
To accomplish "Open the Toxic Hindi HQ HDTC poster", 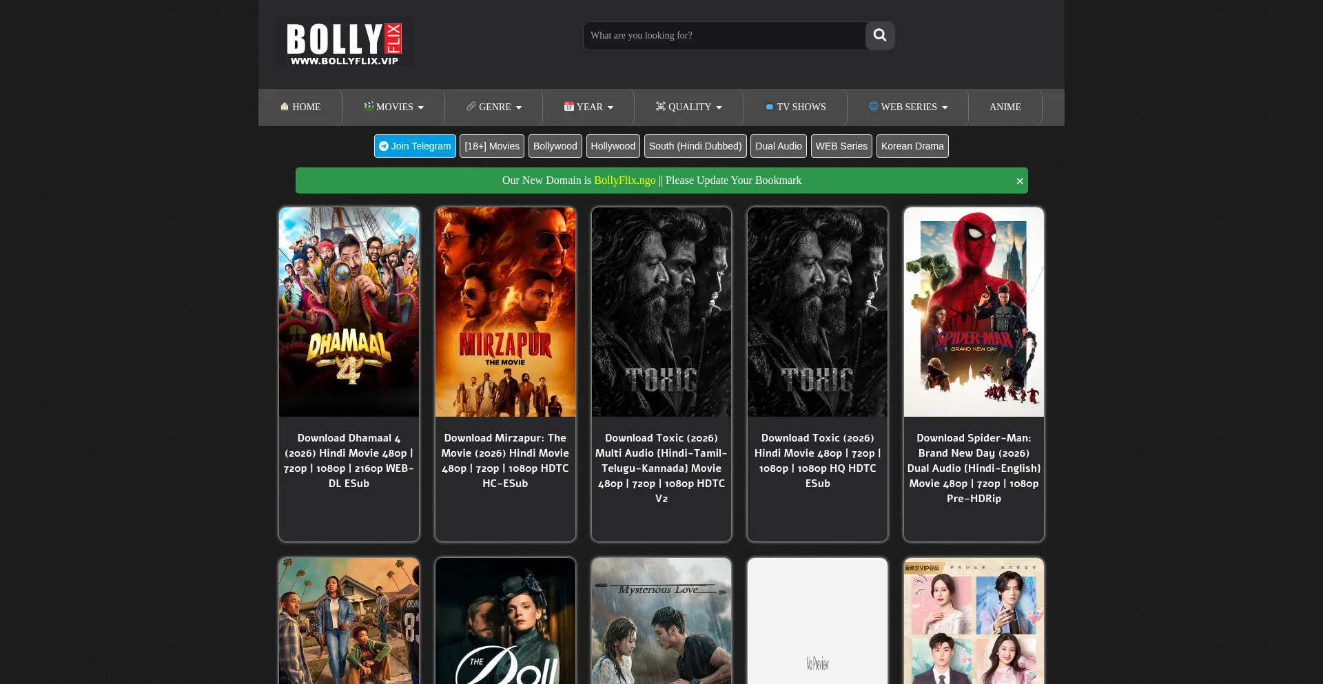I will click(817, 312).
